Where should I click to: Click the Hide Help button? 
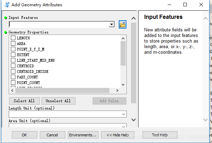118,135
